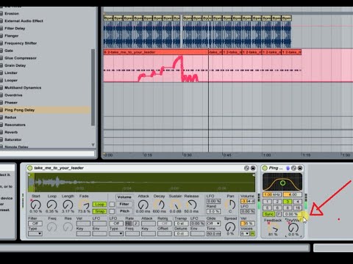353x264 pixels.
Task: Toggle the Snap switch in sampler
Action: click(99, 211)
